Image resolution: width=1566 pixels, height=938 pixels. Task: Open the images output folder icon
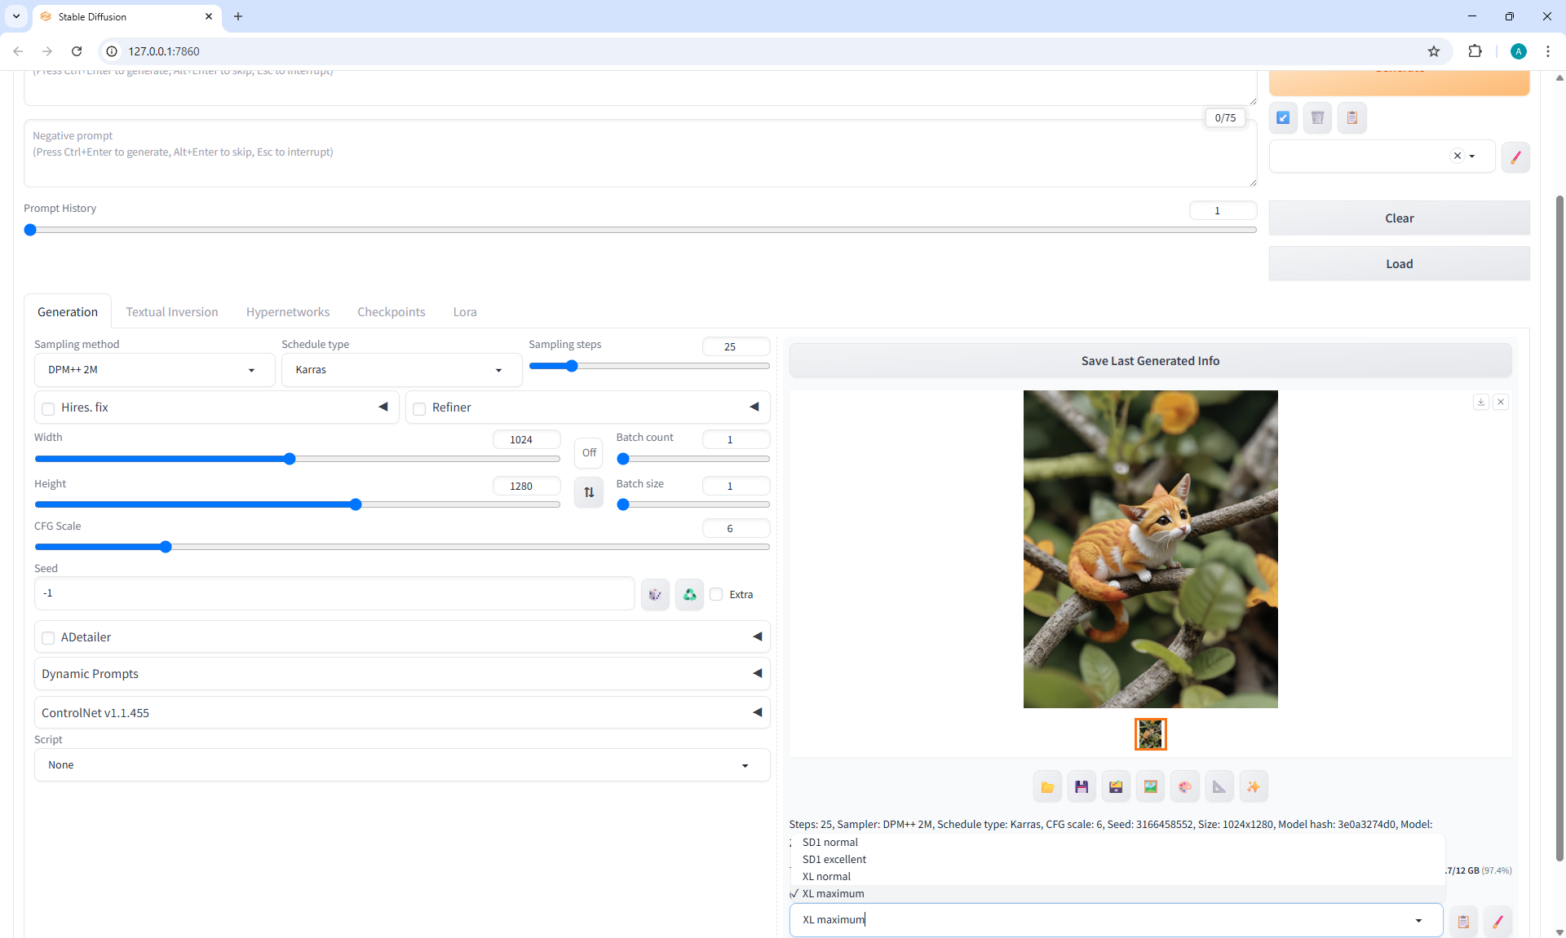coord(1047,787)
